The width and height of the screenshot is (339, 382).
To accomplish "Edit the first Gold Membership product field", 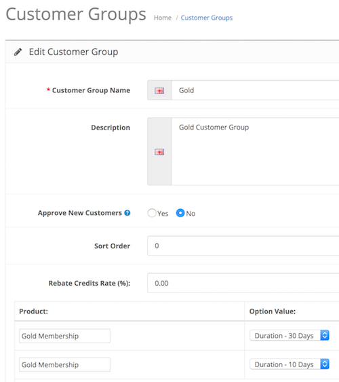I will (x=64, y=336).
